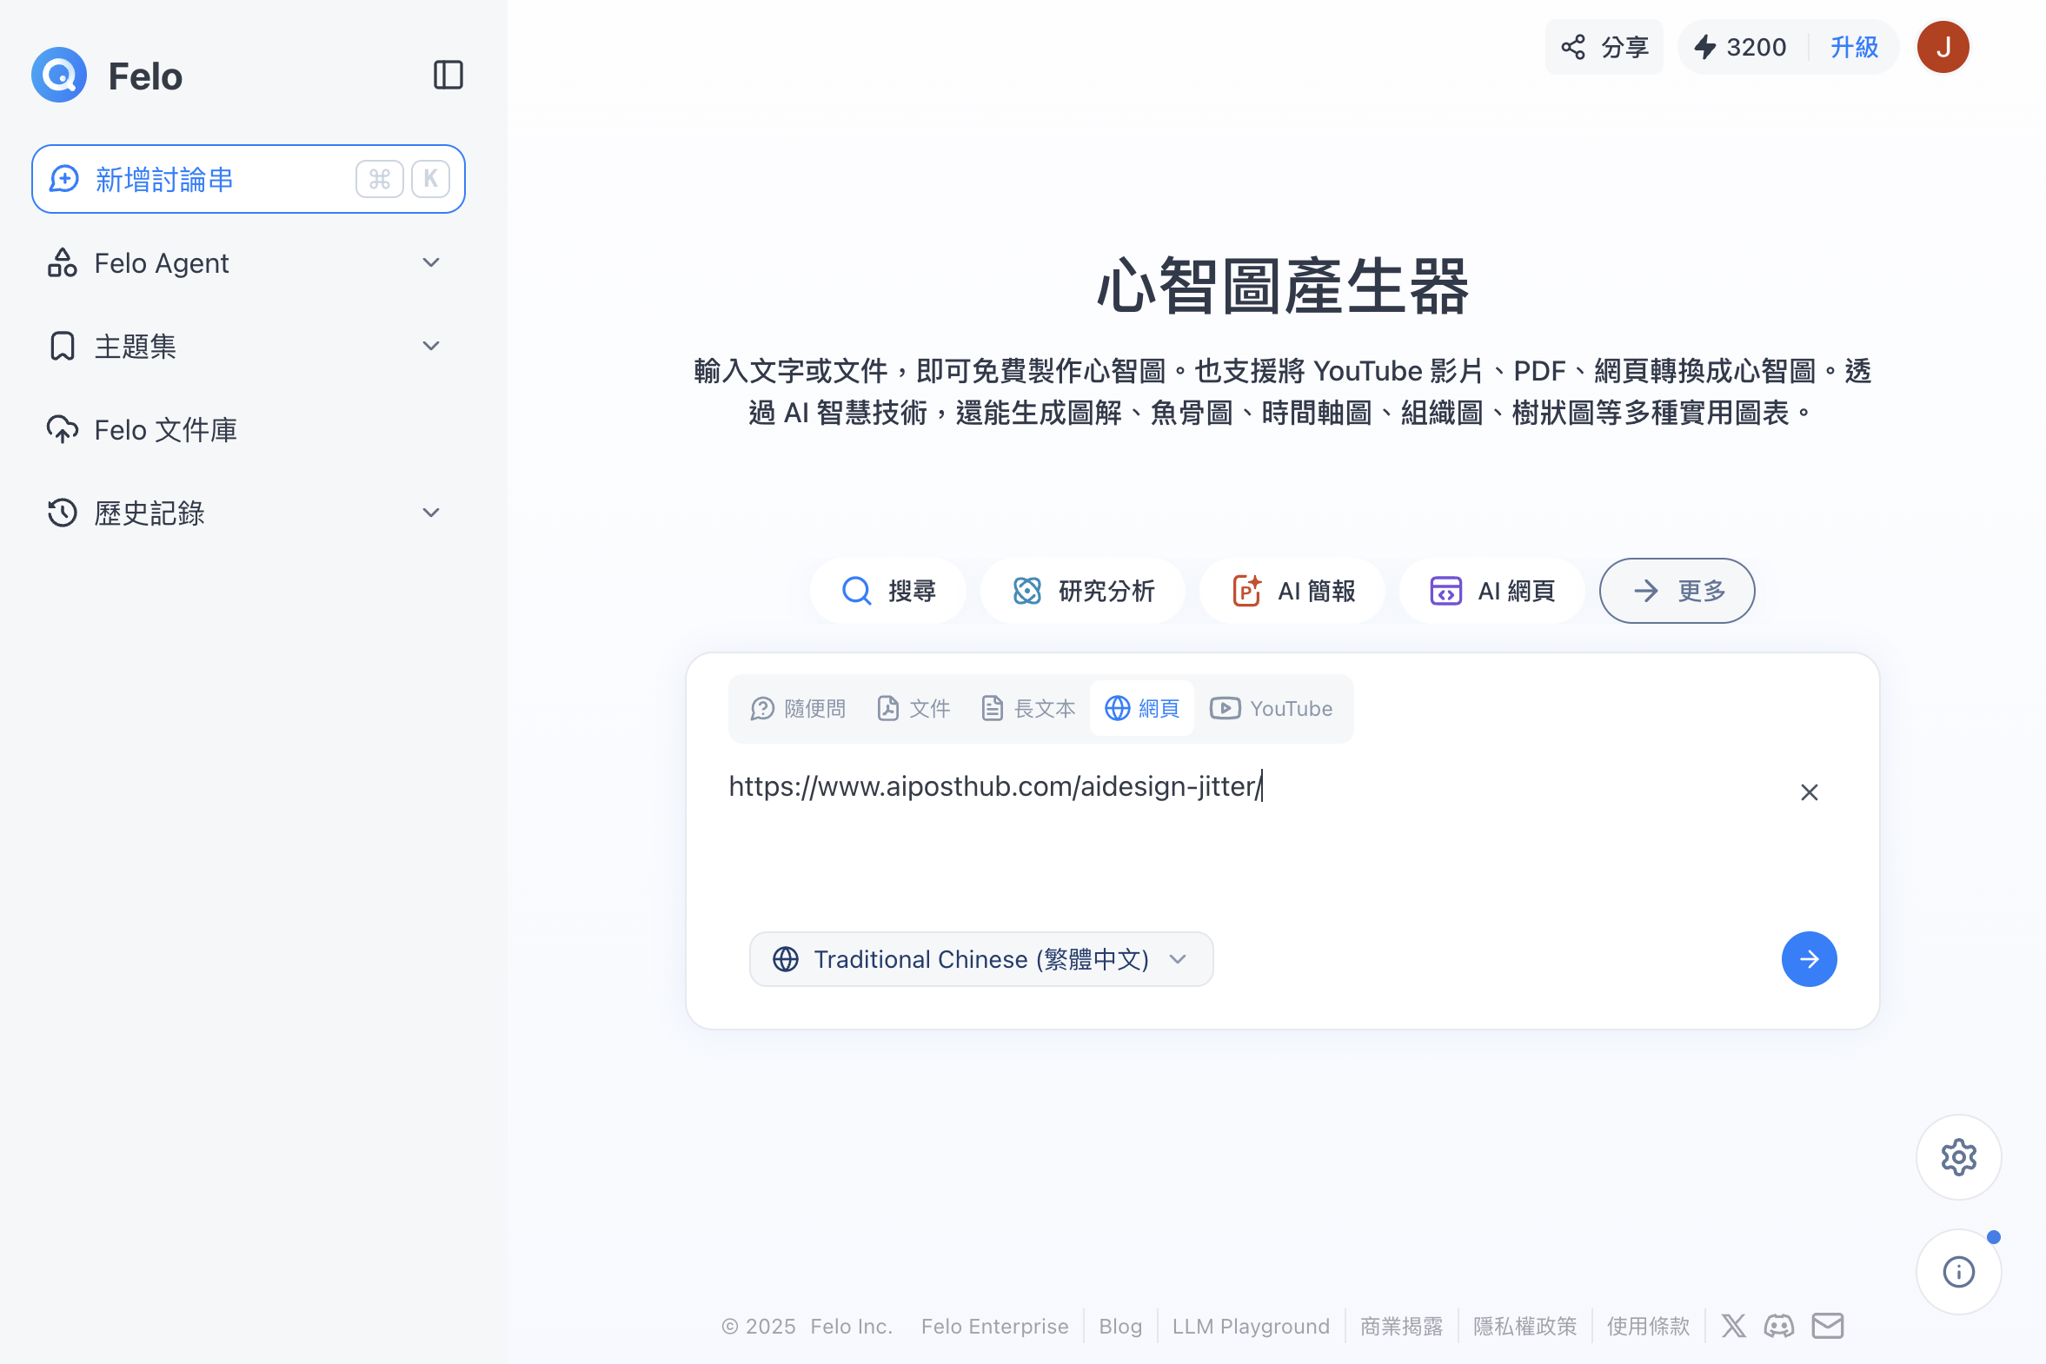Screen dimensions: 2046x1364
Task: Click the 升級 upgrade link
Action: pyautogui.click(x=1854, y=47)
